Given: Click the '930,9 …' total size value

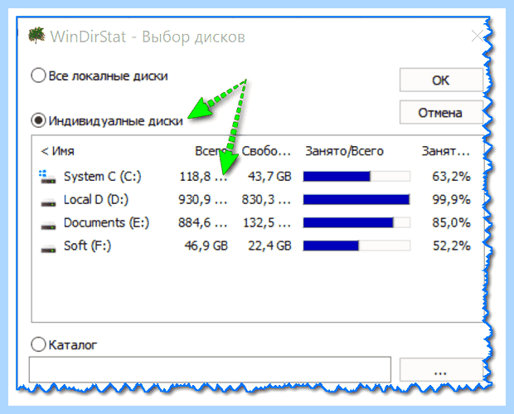Looking at the screenshot, I should click(203, 199).
